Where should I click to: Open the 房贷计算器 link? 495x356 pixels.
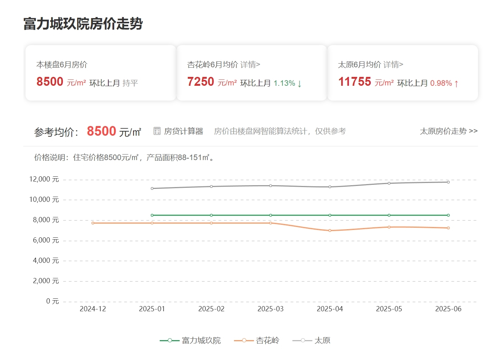coord(184,131)
